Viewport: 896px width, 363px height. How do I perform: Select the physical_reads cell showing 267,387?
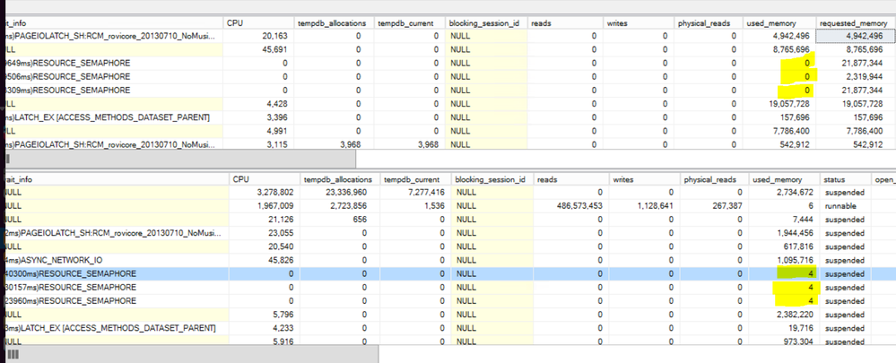click(x=713, y=205)
